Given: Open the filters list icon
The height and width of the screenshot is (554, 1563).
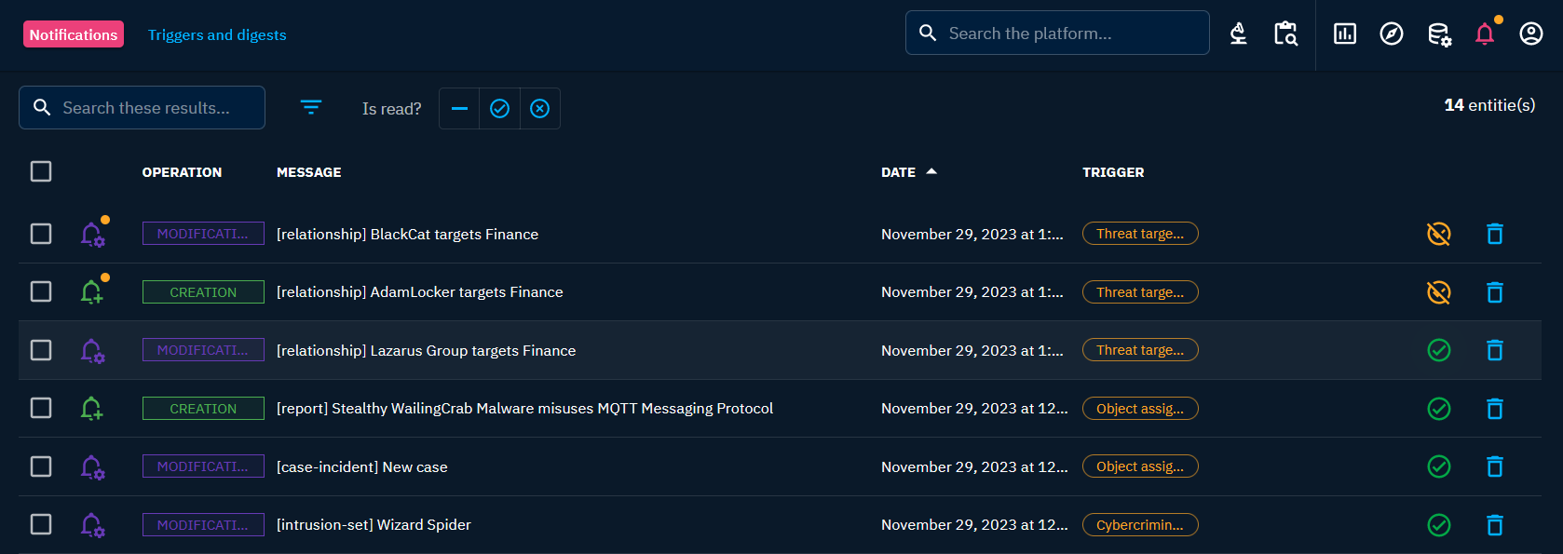Looking at the screenshot, I should (x=311, y=108).
